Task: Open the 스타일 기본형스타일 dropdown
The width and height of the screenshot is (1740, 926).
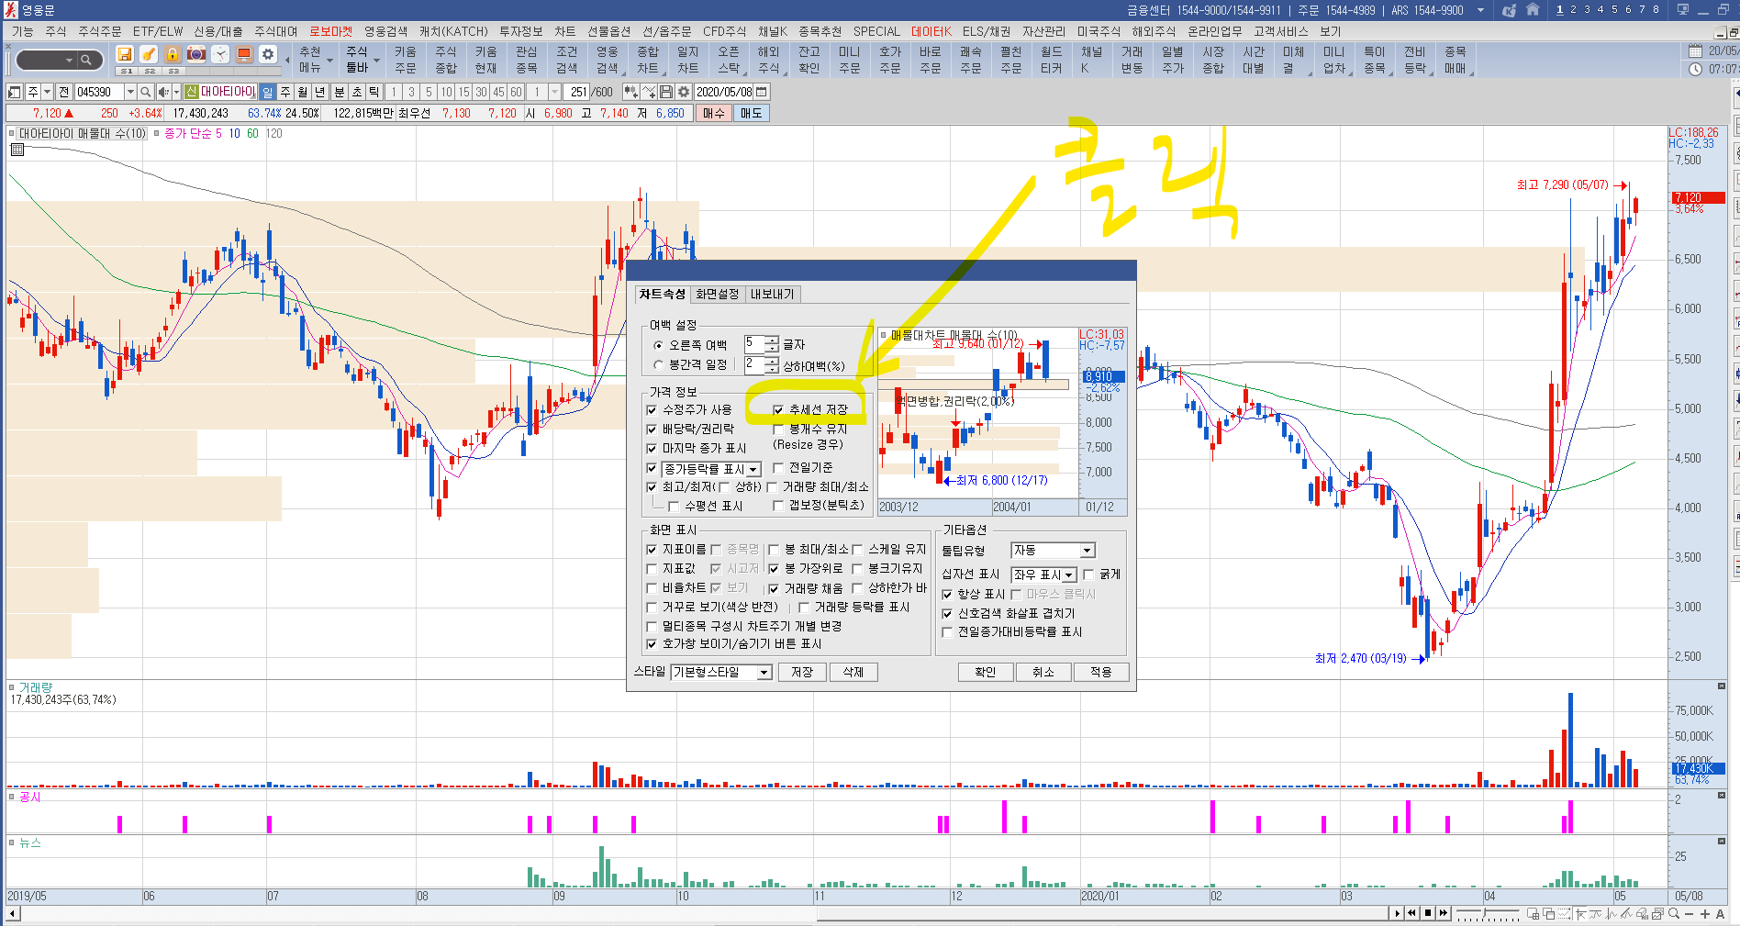Action: (x=764, y=673)
